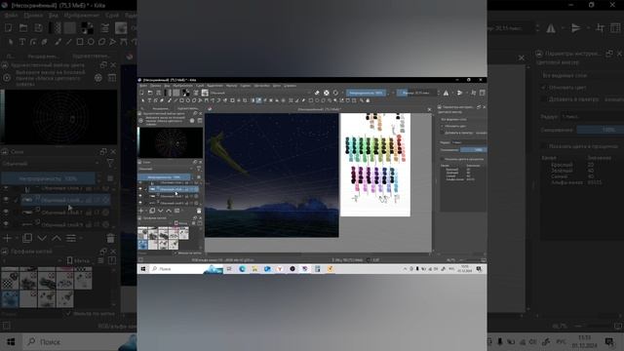Close the Профили кистей docker
Viewport: 624px width, 351px height.
[x=200, y=218]
